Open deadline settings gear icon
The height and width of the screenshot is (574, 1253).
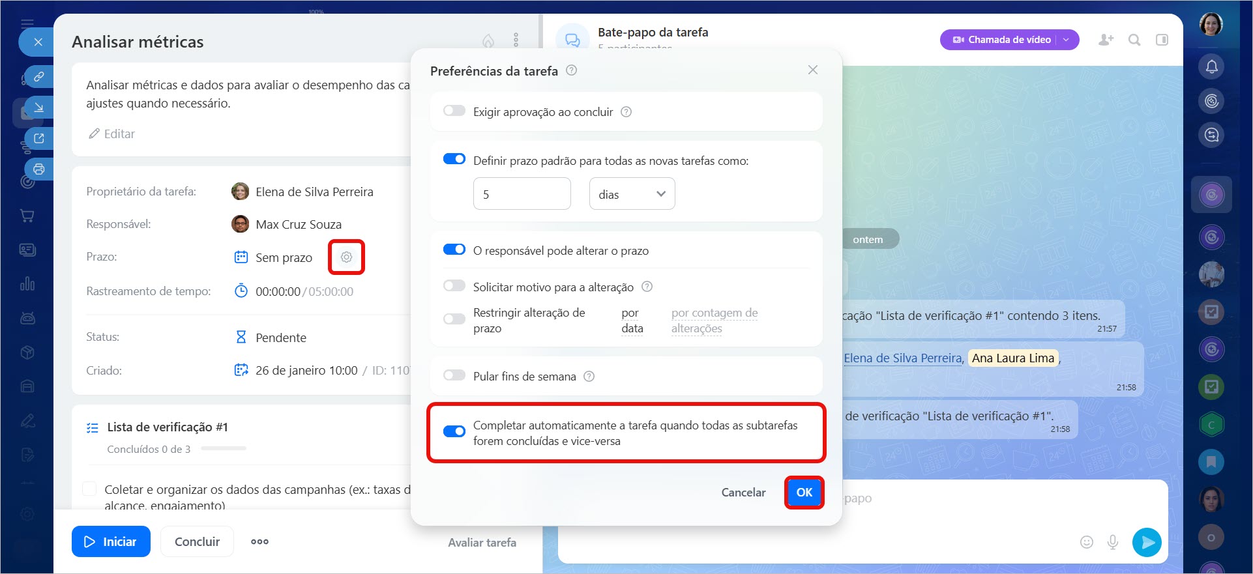(x=346, y=257)
